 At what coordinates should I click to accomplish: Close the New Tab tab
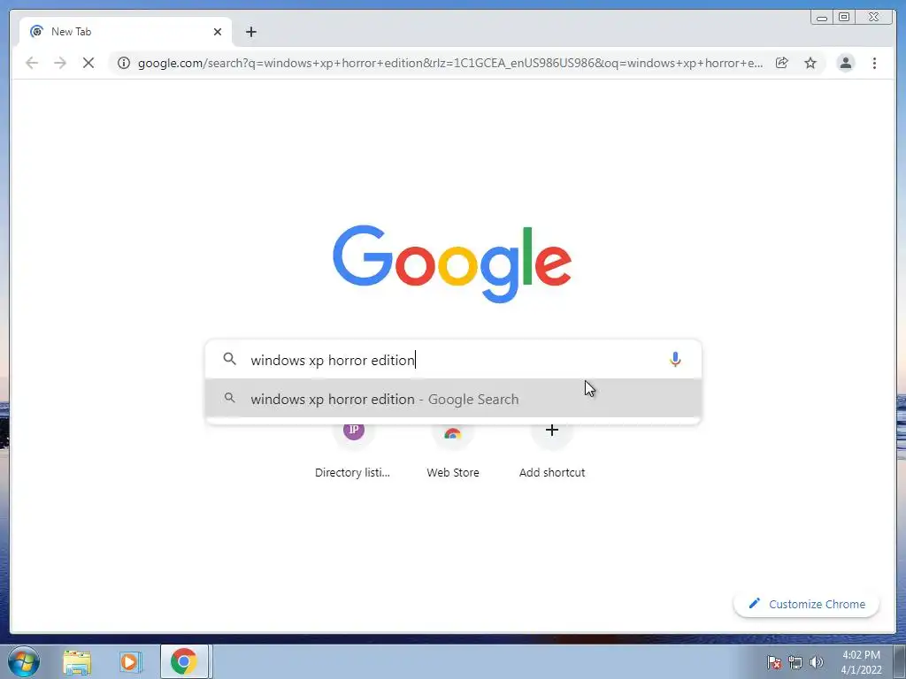(218, 32)
